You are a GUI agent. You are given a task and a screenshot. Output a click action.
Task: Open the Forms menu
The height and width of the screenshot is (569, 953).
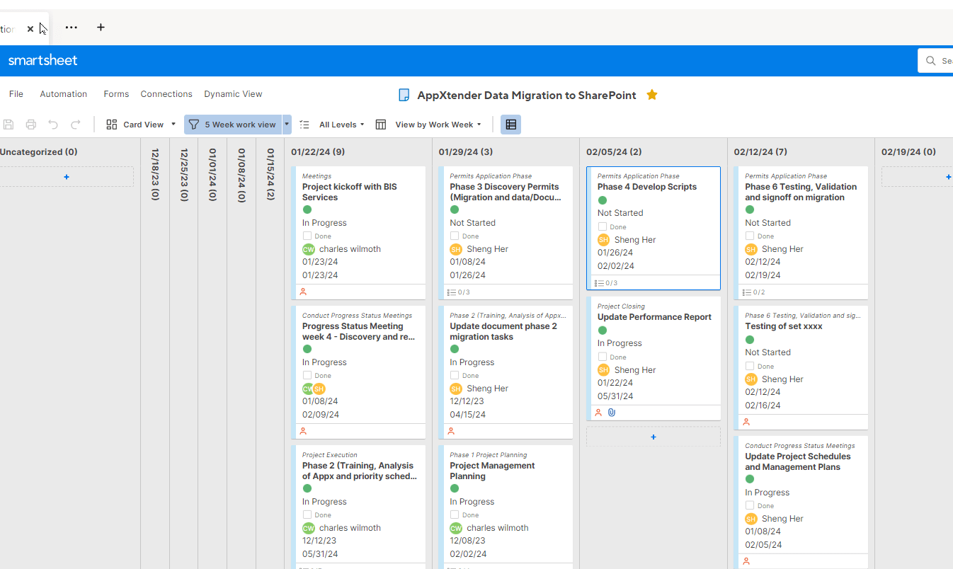coord(116,94)
